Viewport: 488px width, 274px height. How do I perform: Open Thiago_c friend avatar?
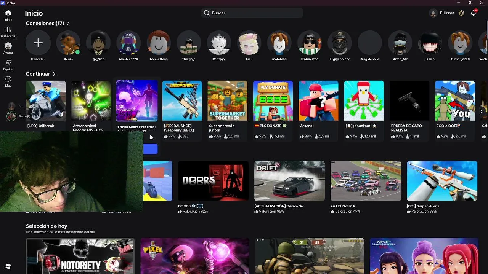point(189,43)
